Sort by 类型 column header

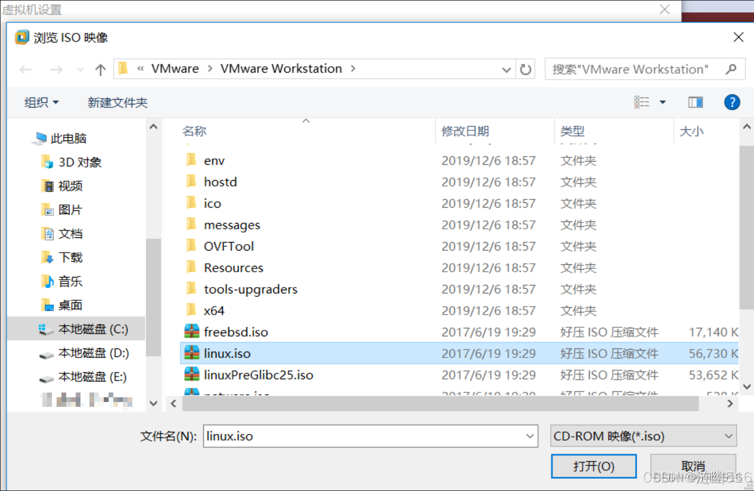572,131
